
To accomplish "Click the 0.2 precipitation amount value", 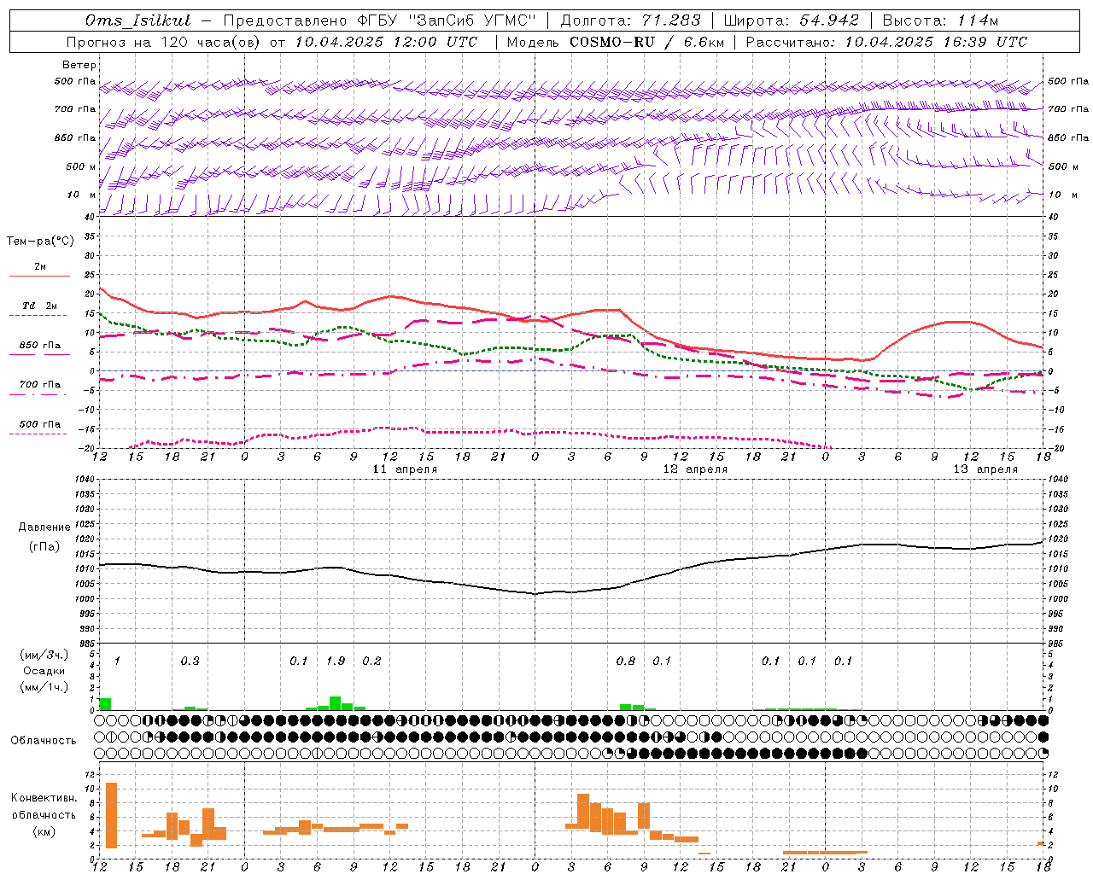I will [371, 661].
